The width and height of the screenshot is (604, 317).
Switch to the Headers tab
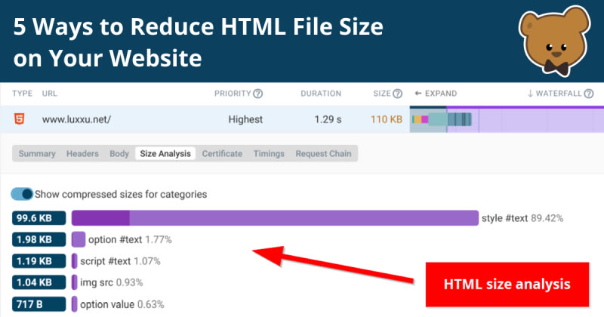82,154
